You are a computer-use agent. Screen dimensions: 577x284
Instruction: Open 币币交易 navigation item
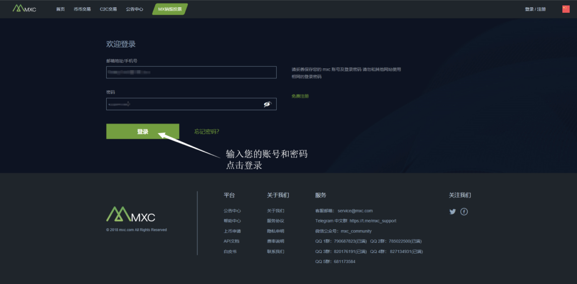click(x=82, y=9)
